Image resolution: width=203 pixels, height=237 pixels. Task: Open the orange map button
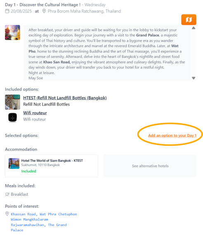(x=189, y=20)
